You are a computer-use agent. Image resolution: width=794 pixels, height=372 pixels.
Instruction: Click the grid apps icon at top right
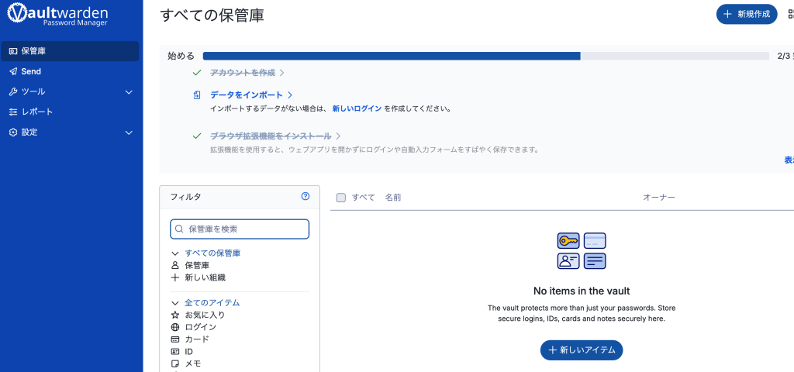[x=790, y=14]
